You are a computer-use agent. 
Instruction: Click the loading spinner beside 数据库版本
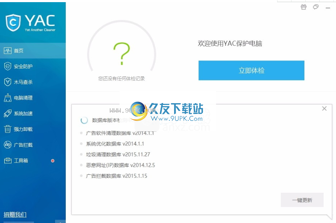(84, 120)
